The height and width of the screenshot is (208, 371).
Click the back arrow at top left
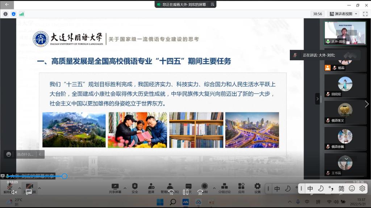click(7, 5)
